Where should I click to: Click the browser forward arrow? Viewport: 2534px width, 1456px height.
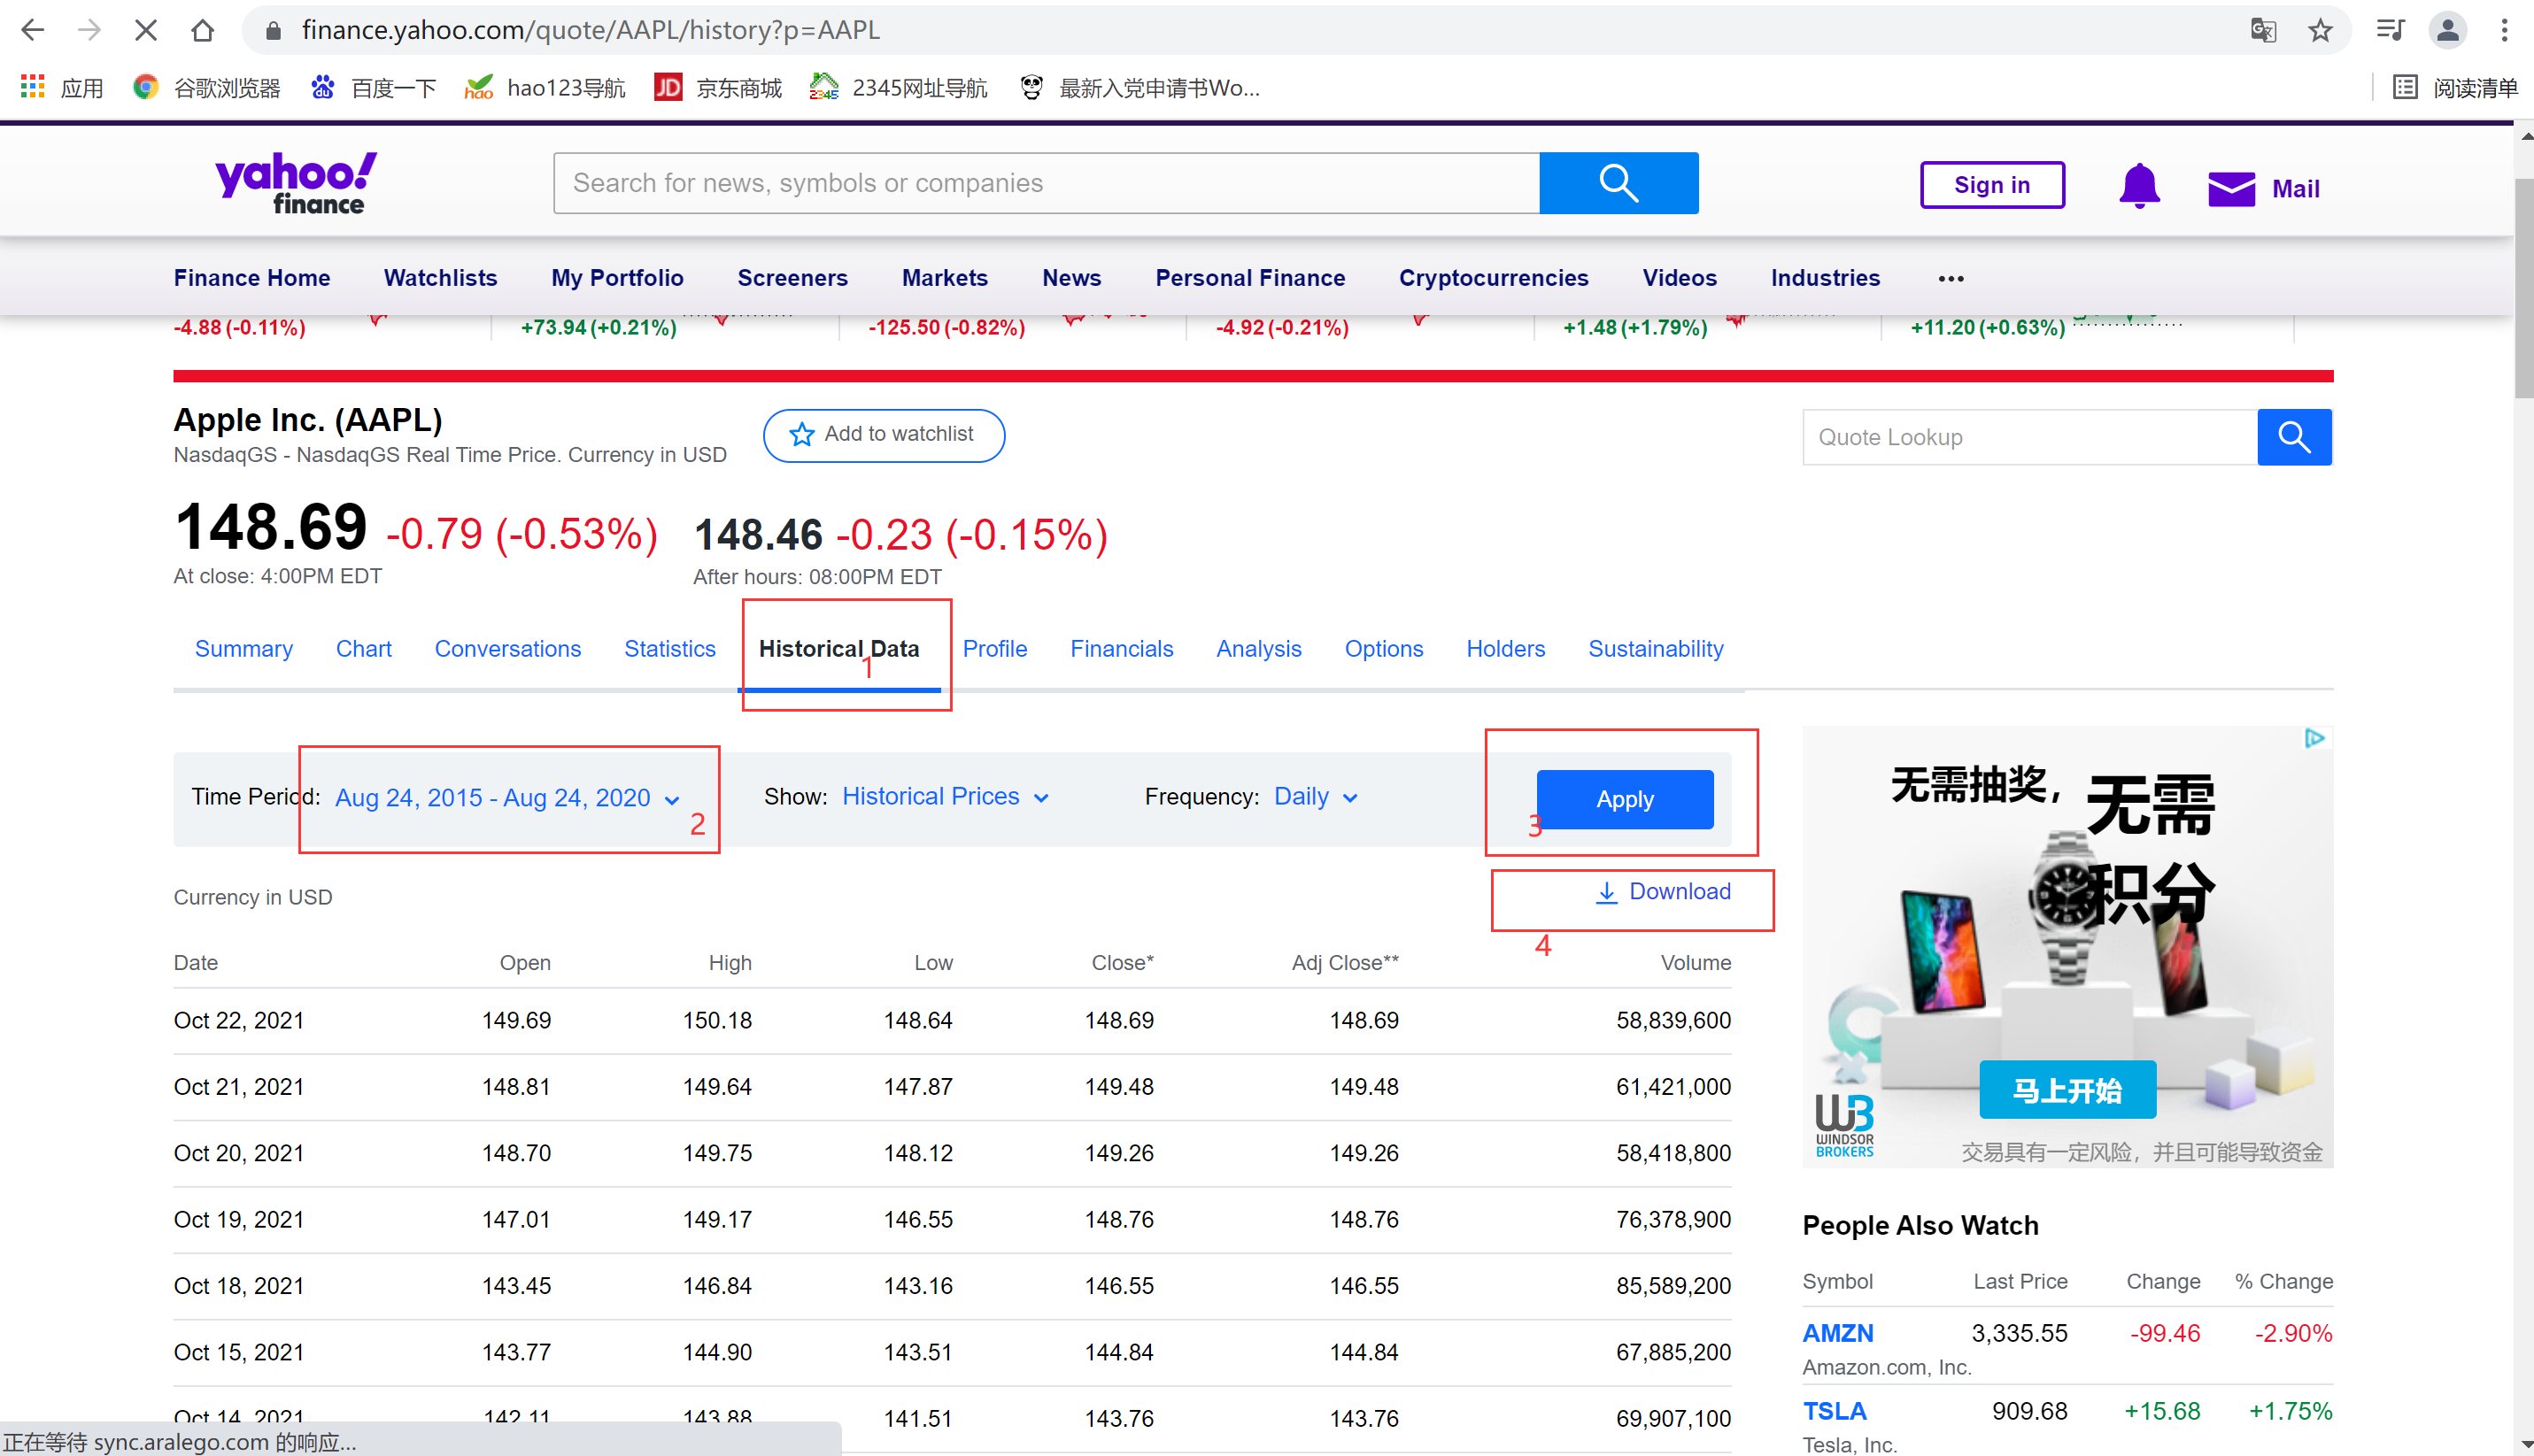click(x=89, y=30)
